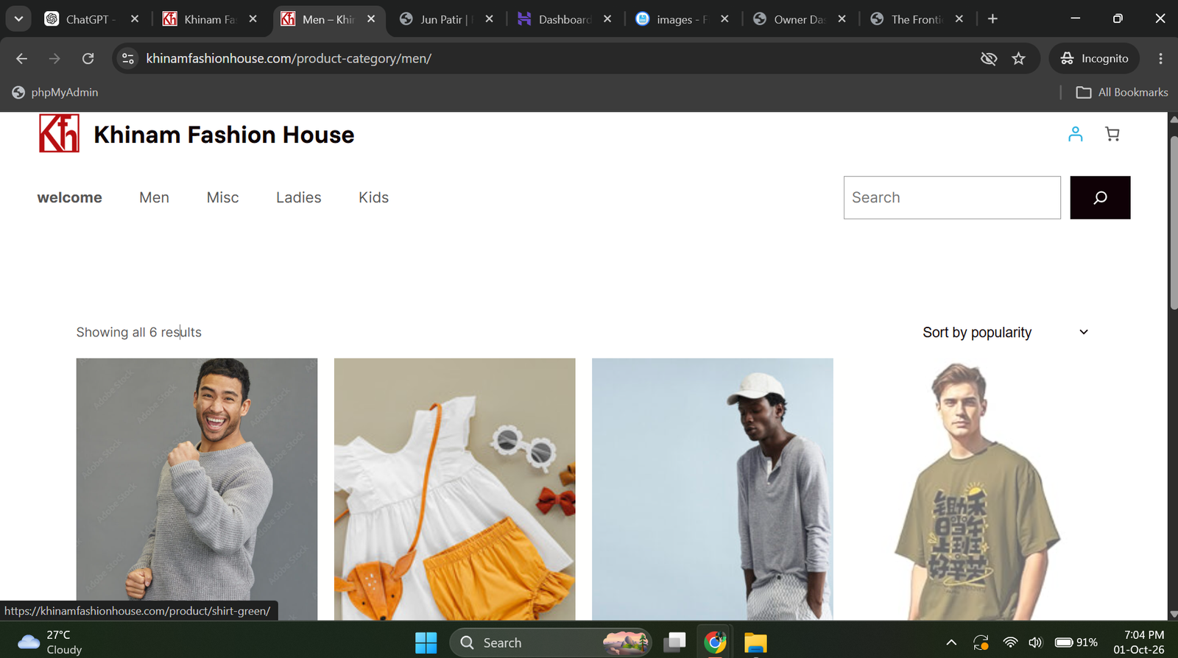Open Task View on the taskbar
1178x658 pixels.
(674, 643)
